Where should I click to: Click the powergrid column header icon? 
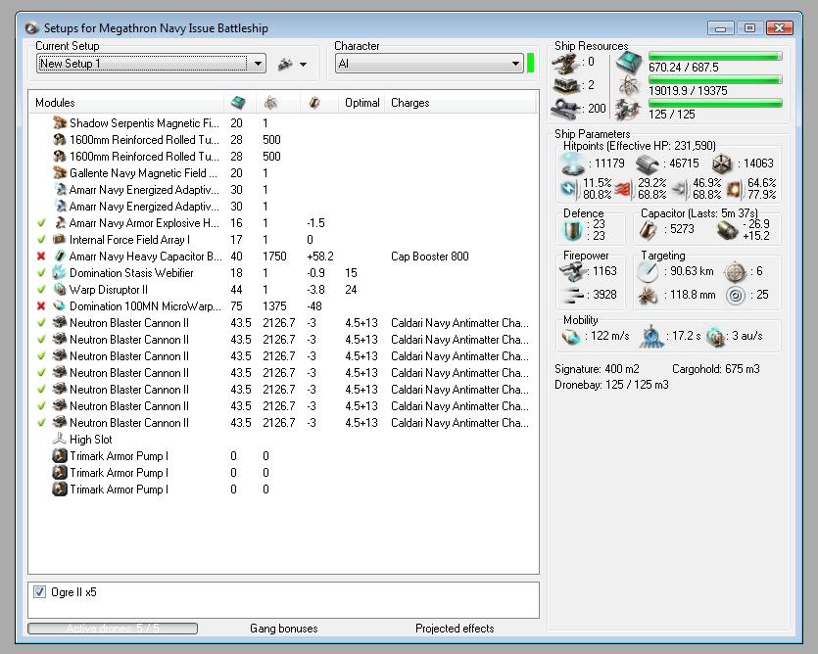point(270,103)
